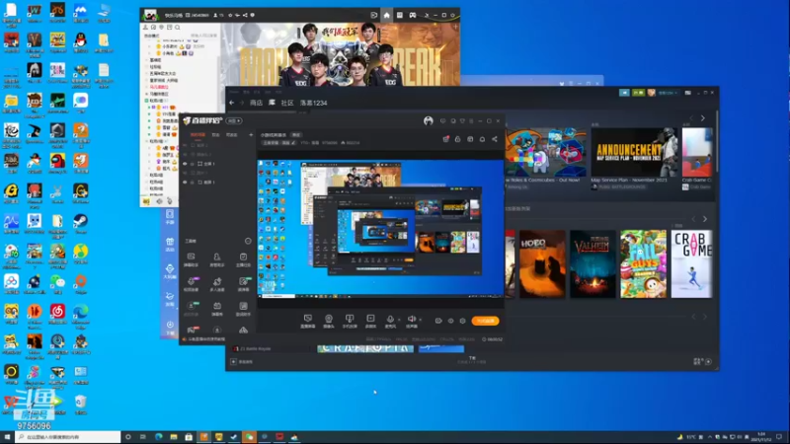Screen dimensions: 790x444
Task: Click the lock icon in streaming app header
Action: pyautogui.click(x=457, y=139)
